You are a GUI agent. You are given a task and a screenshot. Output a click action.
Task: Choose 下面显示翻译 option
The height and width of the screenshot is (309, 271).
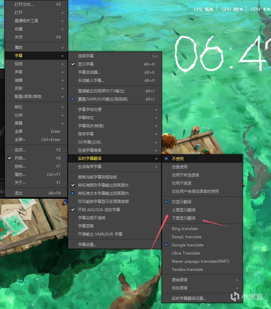click(x=202, y=218)
